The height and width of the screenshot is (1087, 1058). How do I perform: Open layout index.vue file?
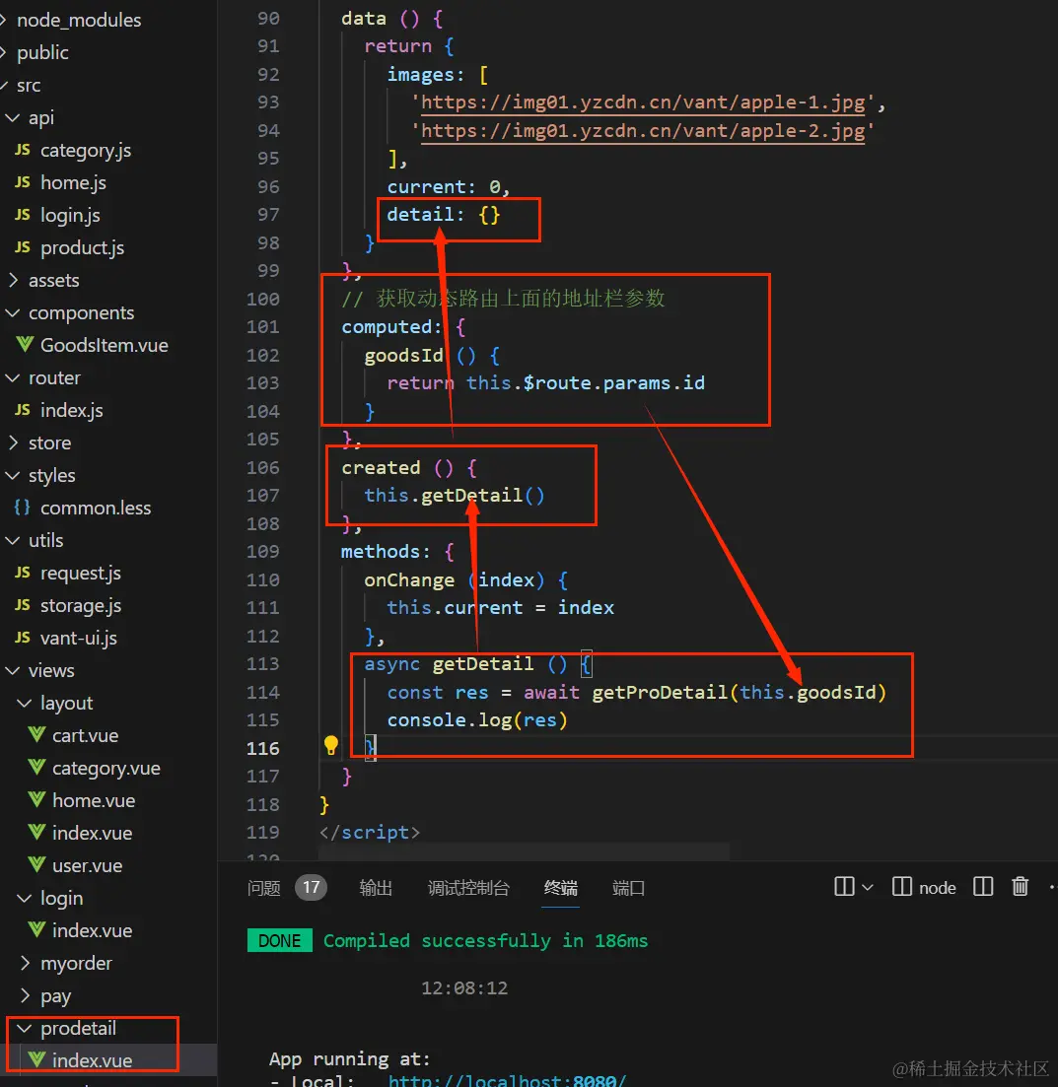93,833
